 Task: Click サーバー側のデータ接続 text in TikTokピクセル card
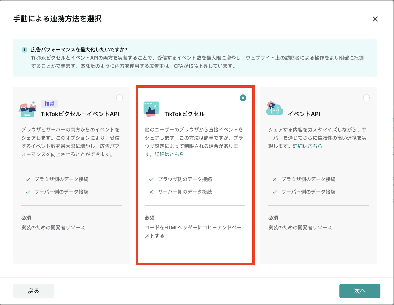click(x=185, y=192)
